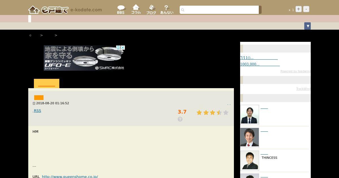339x178 pixels.
Task: Open second advisor portrait with red tie
Action: pos(249,138)
